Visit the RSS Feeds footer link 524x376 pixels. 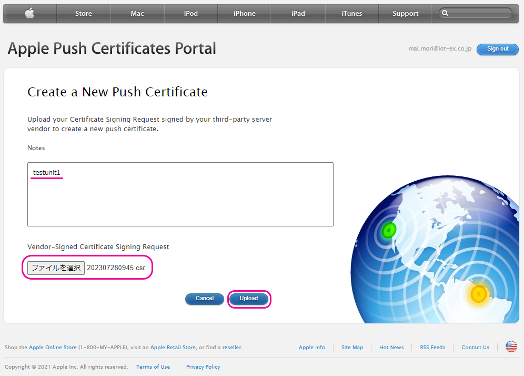point(432,348)
